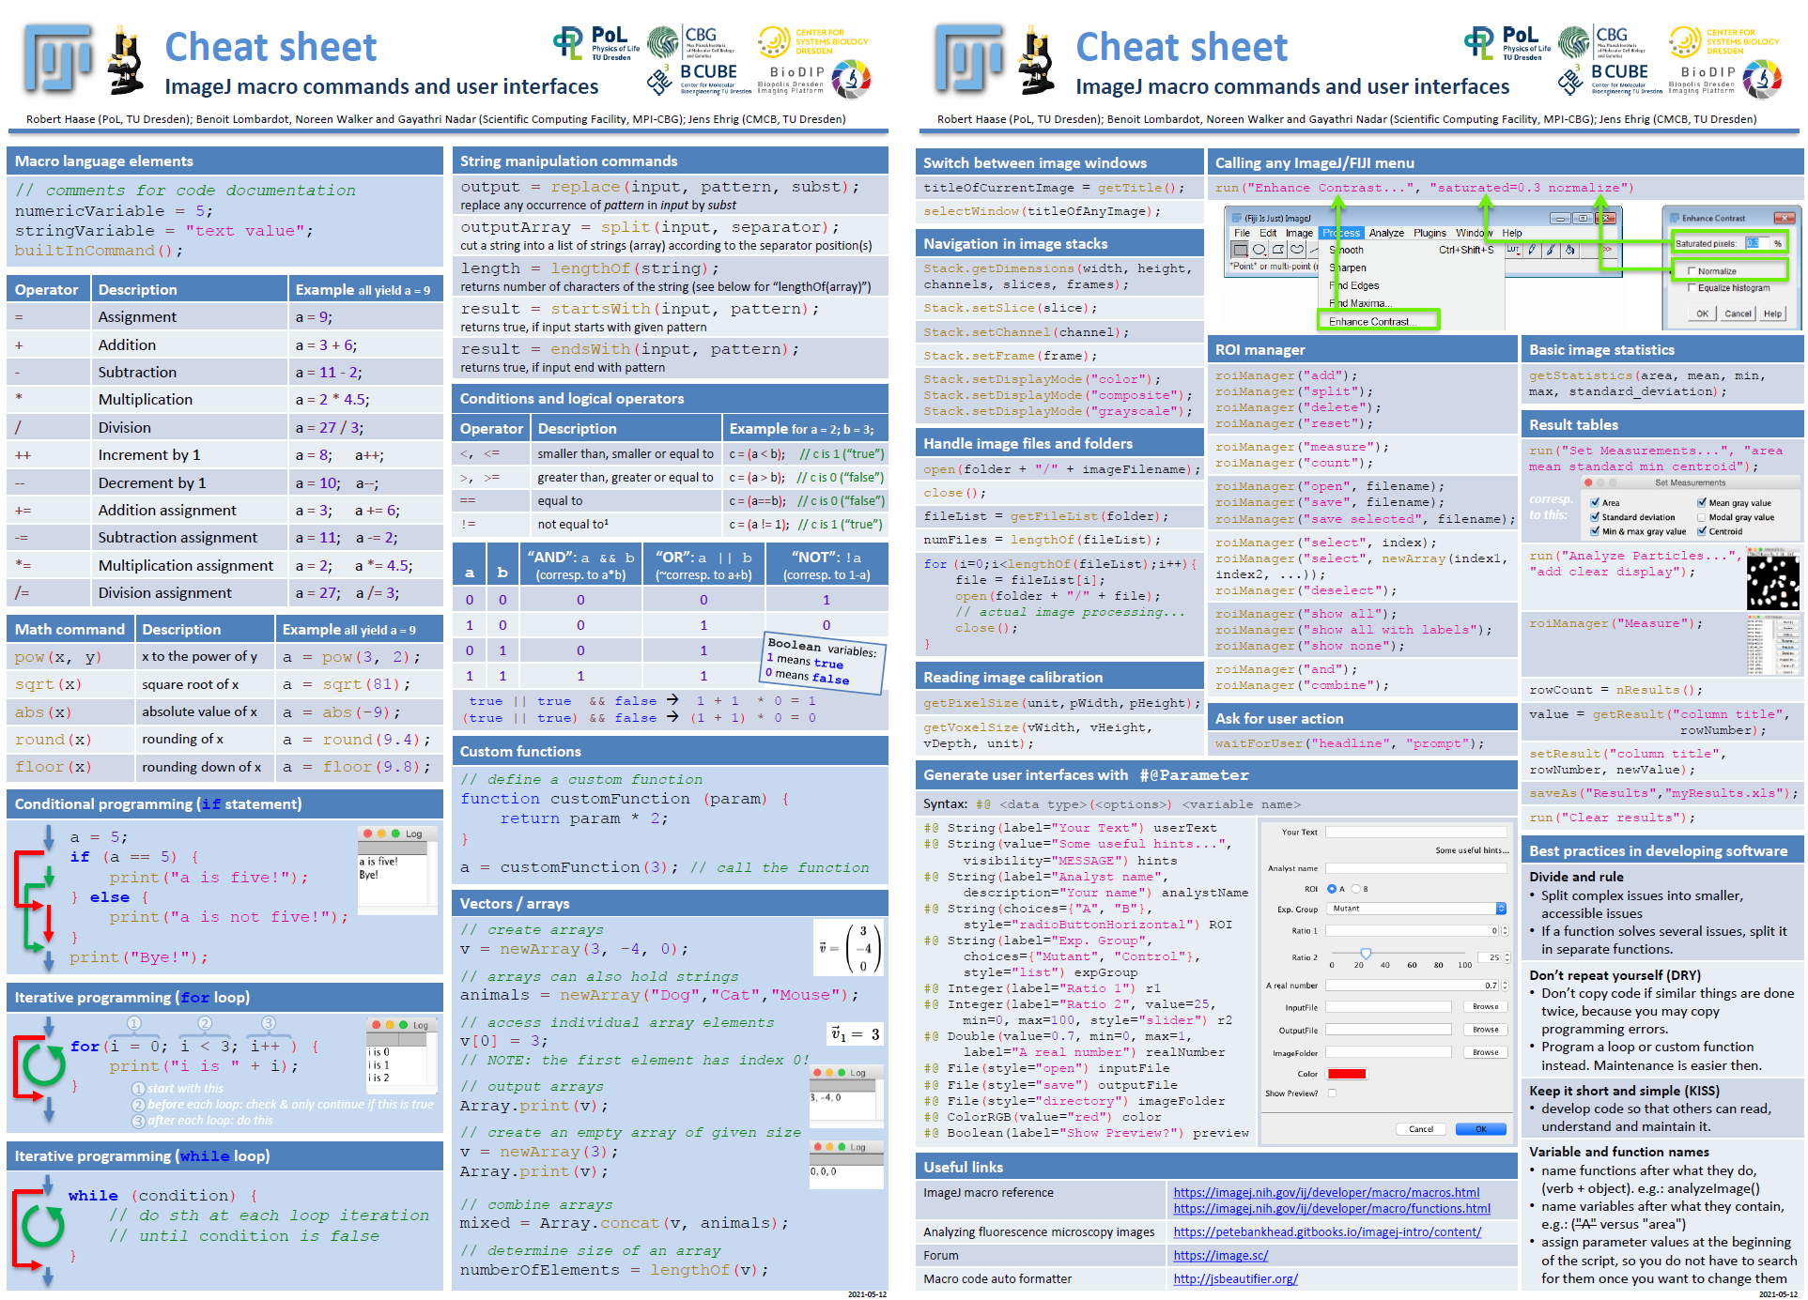
Task: Choose Enhance Contrast... from Process menu
Action: 1372,321
